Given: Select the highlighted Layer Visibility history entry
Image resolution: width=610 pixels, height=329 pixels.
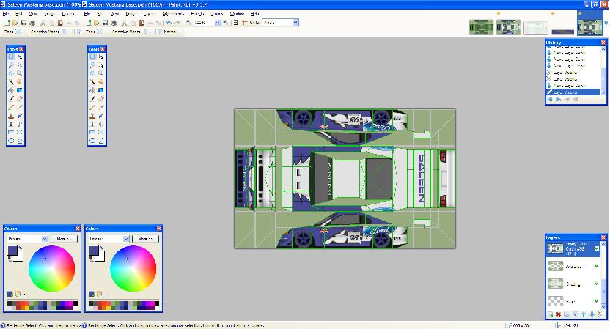Looking at the screenshot, I should point(573,92).
